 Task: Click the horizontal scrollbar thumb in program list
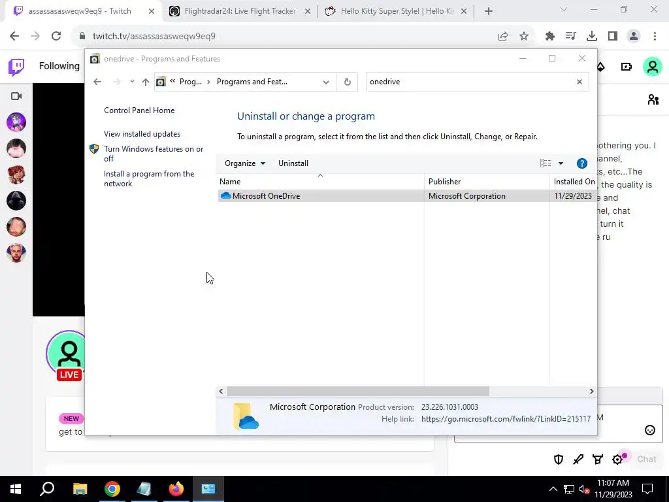pos(357,391)
